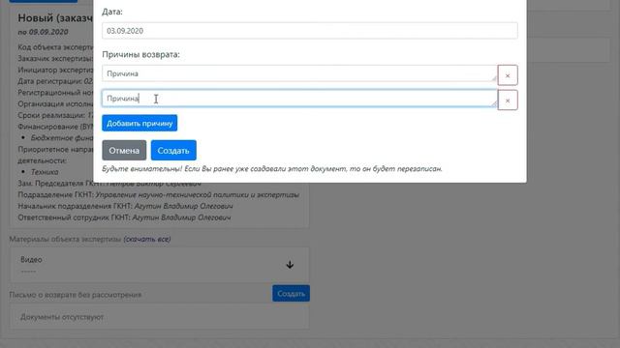Click the Будьте внимательны warning note
This screenshot has width=620, height=348.
[x=272, y=169]
